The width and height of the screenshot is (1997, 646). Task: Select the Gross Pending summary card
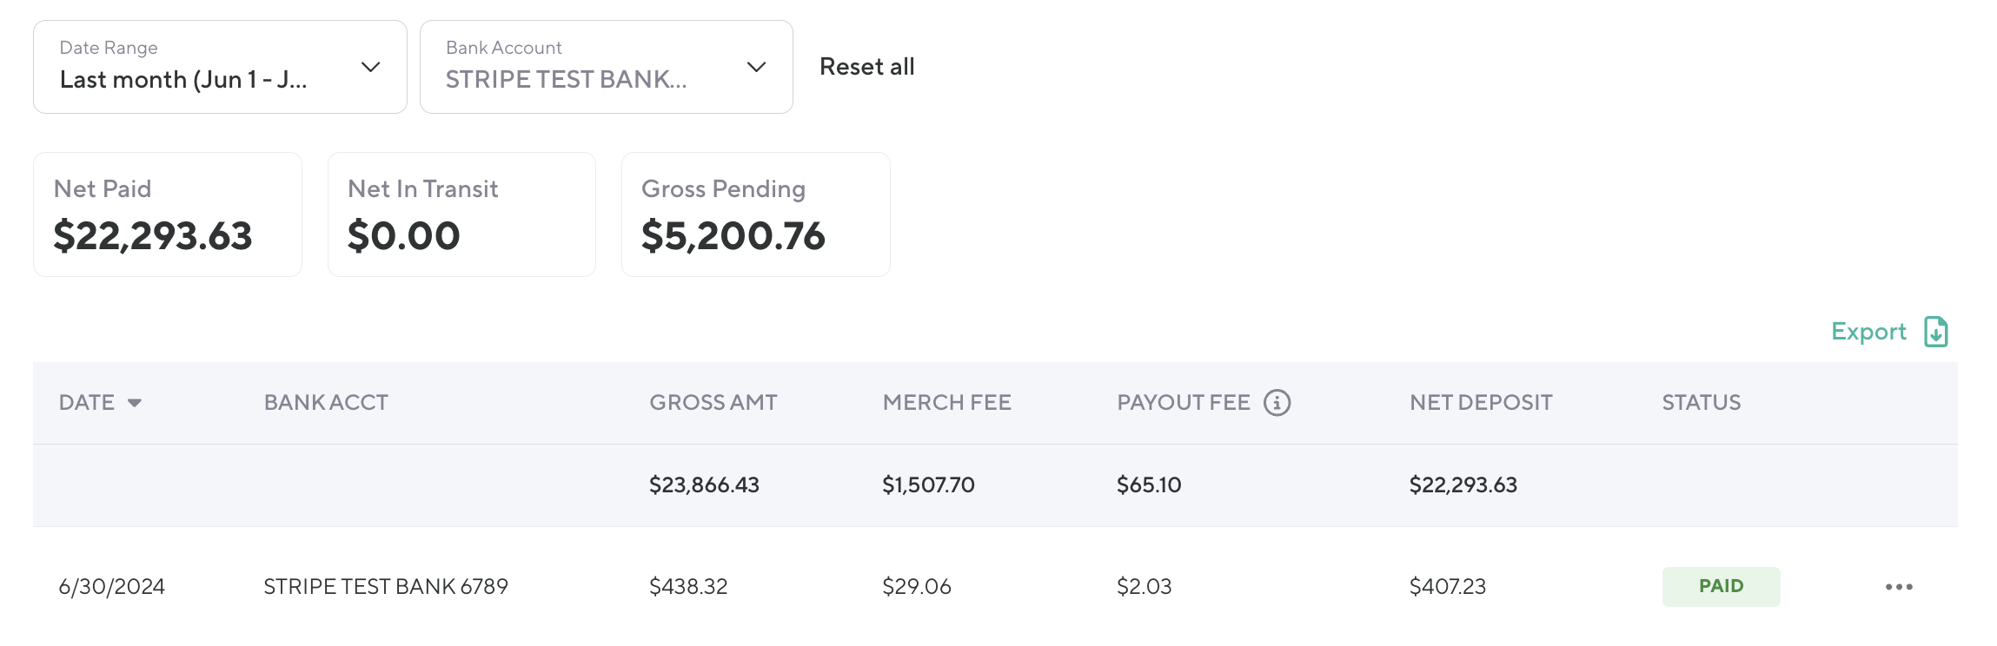(755, 214)
